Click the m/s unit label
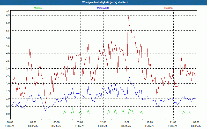Image resolution: width=207 pixels, height=129 pixels. [x=8, y=12]
